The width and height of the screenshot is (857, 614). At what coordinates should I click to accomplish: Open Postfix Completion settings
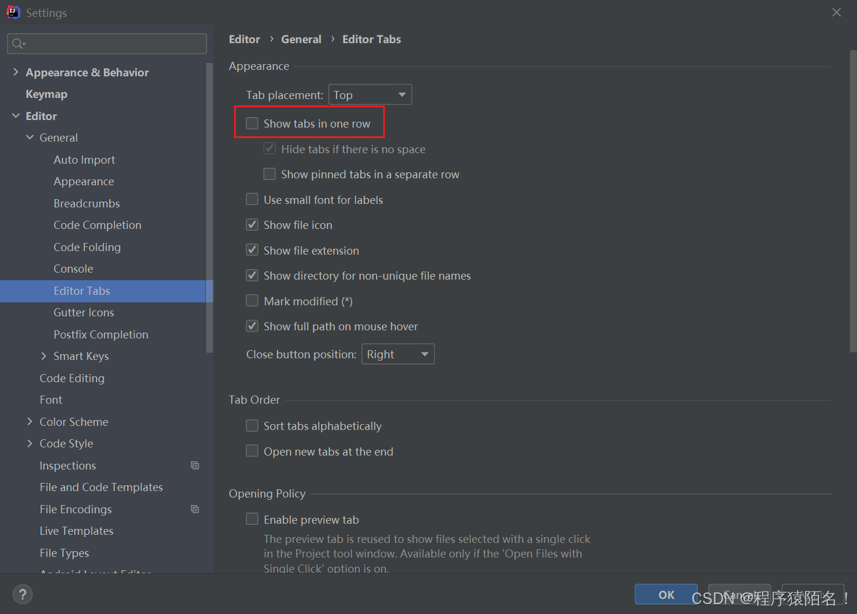[x=101, y=334]
